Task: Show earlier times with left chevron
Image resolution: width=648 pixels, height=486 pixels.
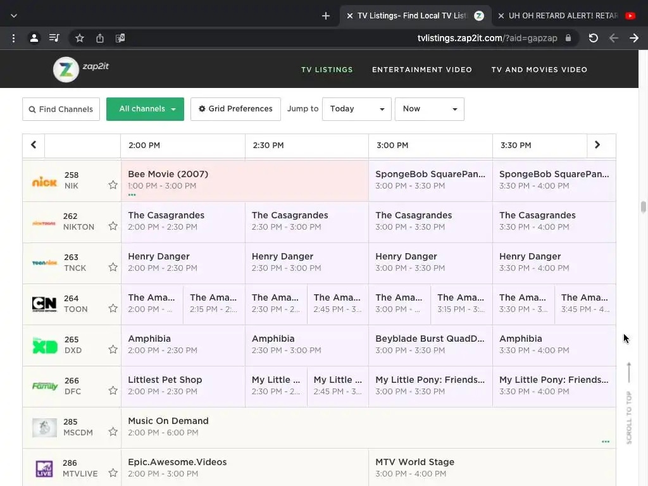Action: pos(34,145)
